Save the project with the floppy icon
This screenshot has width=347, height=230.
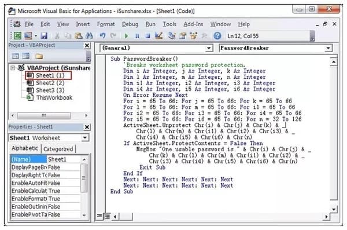point(44,35)
